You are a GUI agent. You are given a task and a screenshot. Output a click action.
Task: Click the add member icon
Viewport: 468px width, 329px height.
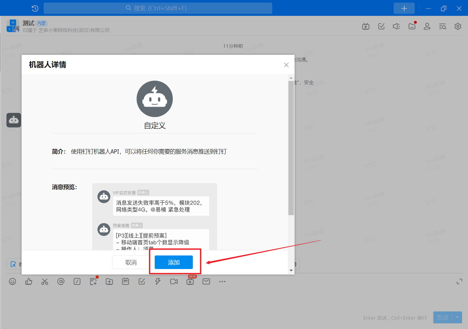pos(427,26)
